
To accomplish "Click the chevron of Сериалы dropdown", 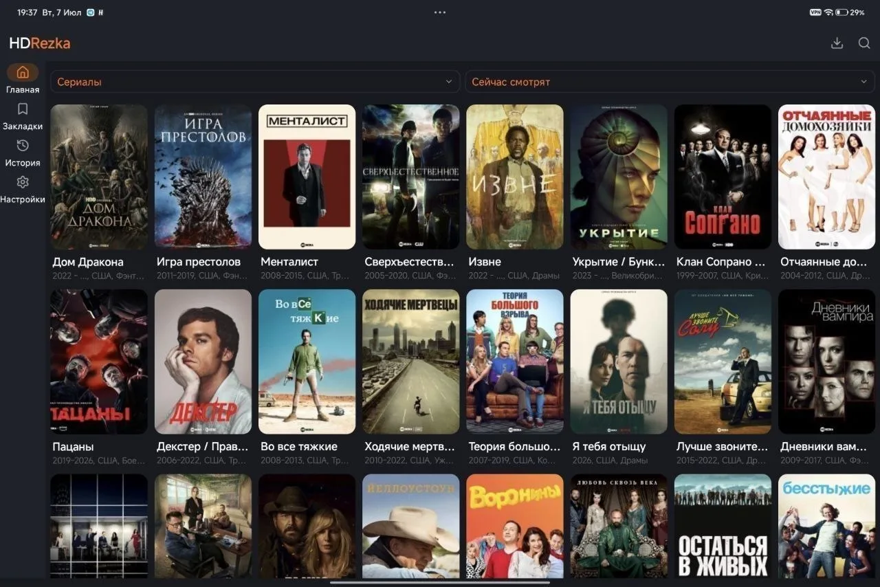I will [449, 82].
